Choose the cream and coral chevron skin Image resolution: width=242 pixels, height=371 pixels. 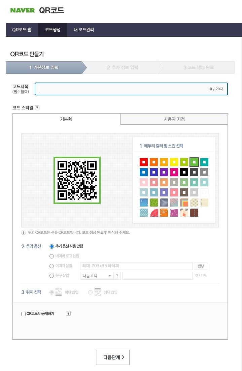[x=184, y=213]
